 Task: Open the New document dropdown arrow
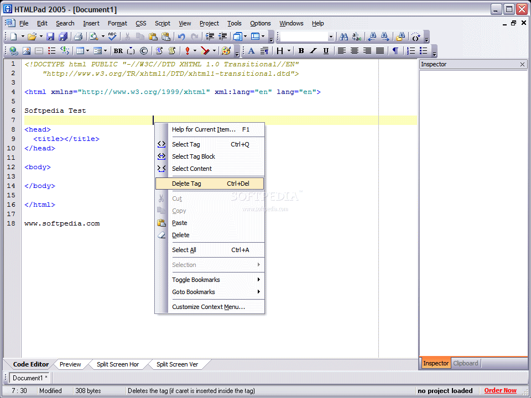(x=22, y=36)
